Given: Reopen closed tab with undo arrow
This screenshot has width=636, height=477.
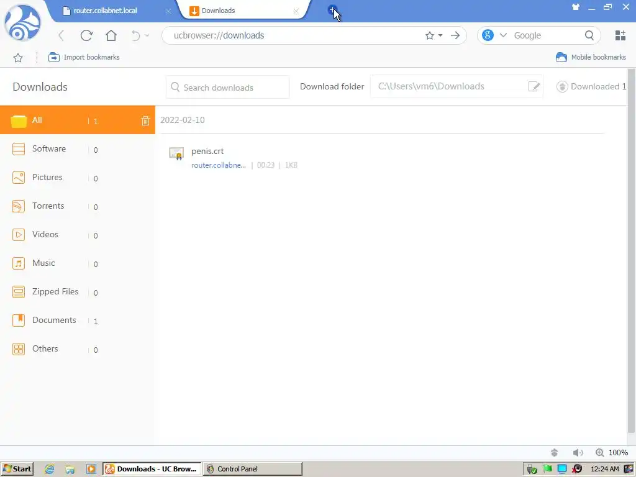Looking at the screenshot, I should coord(135,35).
